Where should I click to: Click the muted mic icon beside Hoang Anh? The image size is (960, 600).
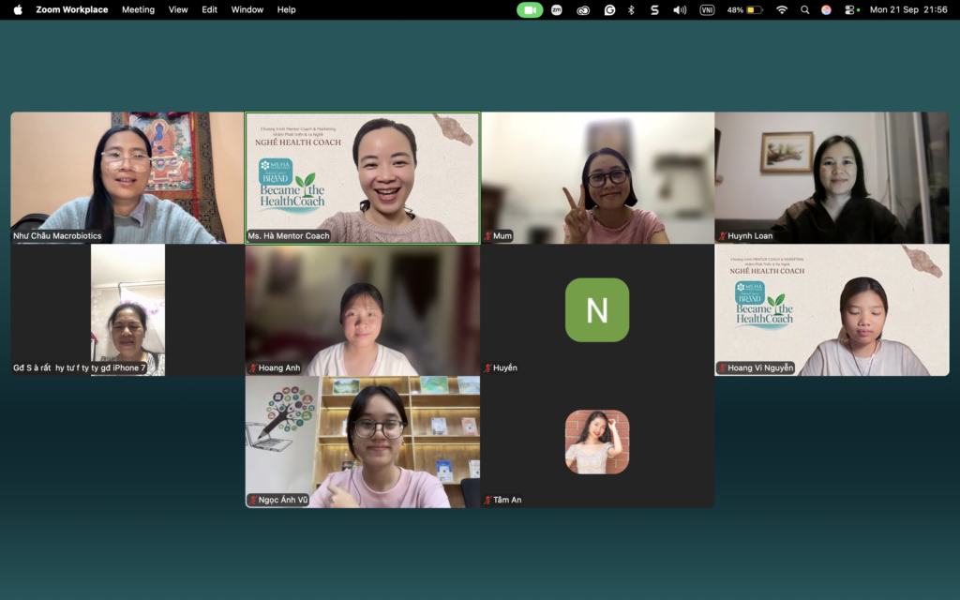(x=253, y=367)
